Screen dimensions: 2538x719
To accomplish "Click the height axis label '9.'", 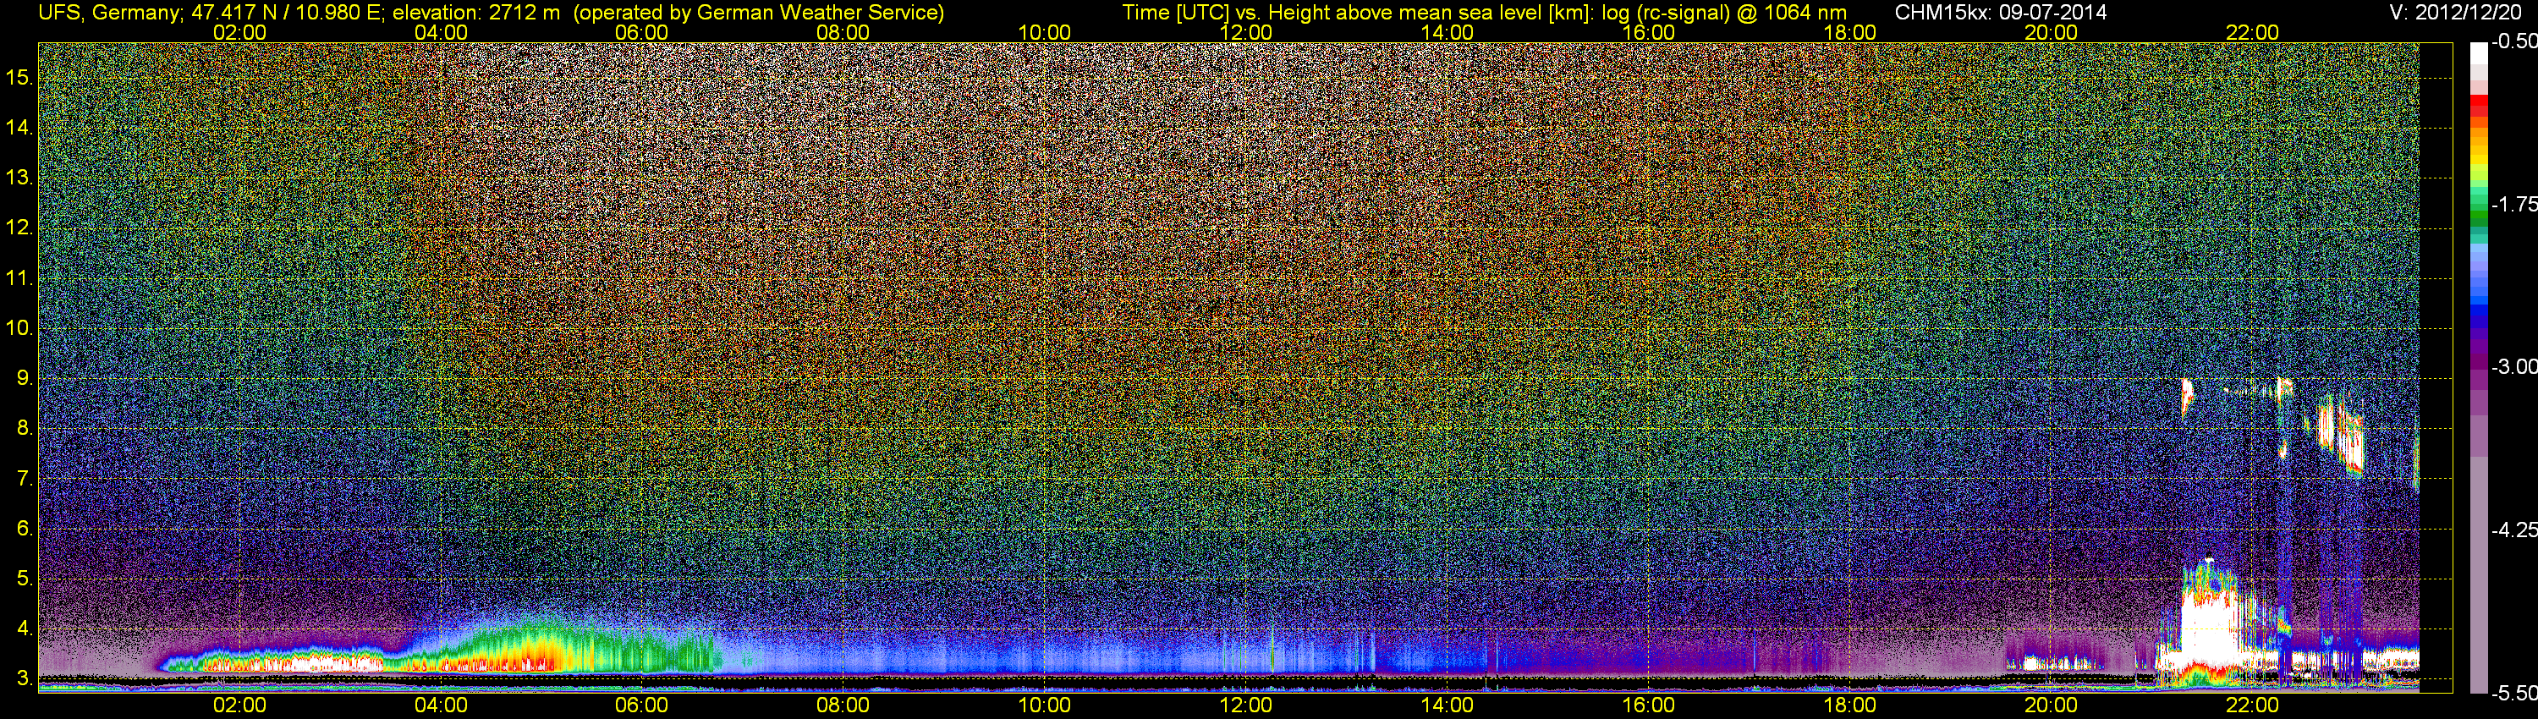I will pos(25,378).
